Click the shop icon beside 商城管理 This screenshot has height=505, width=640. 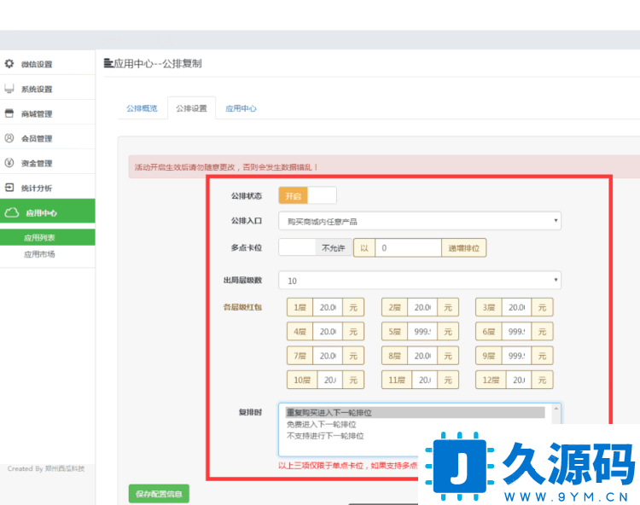click(9, 113)
